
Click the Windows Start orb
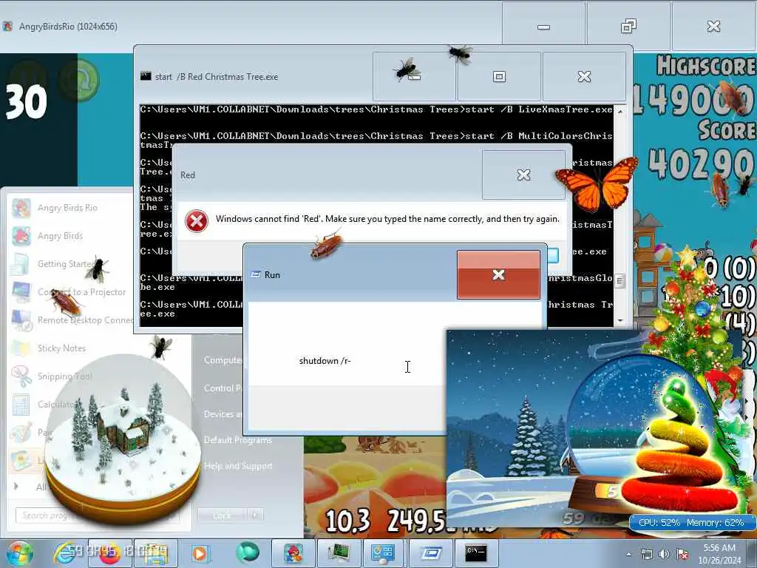[19, 553]
